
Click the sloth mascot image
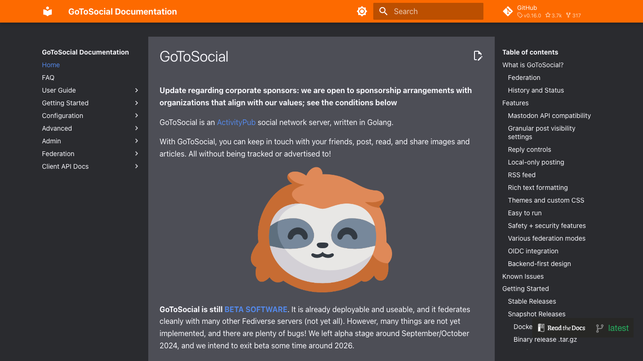(321, 230)
